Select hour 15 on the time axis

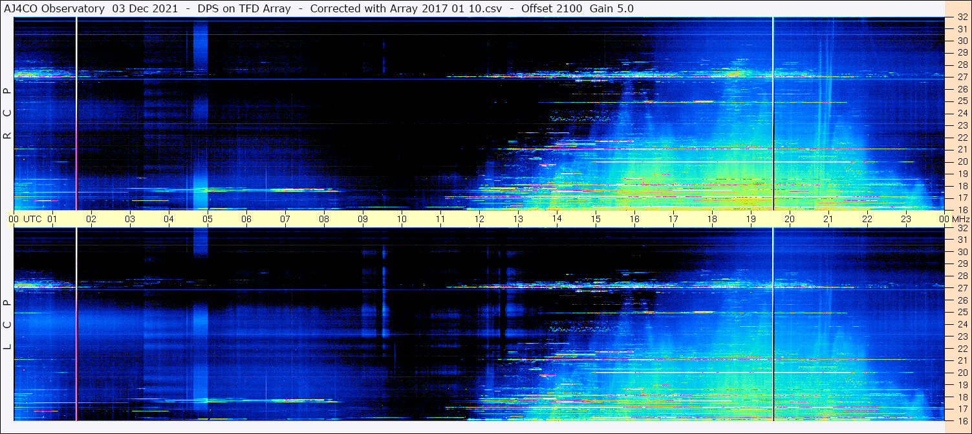pos(596,219)
